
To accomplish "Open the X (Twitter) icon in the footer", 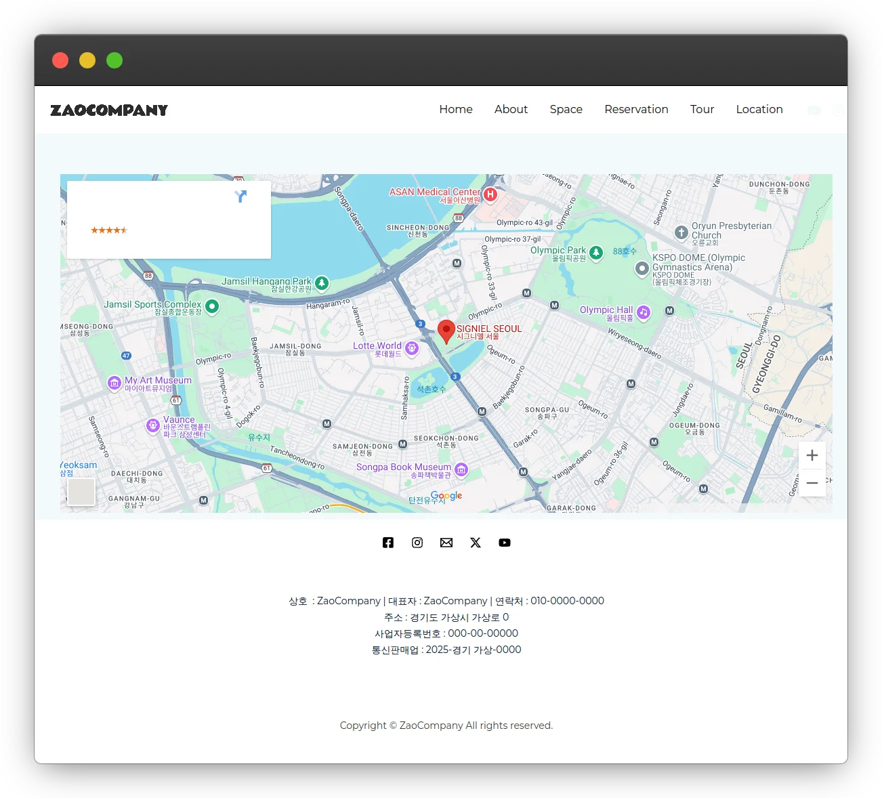I will 476,543.
